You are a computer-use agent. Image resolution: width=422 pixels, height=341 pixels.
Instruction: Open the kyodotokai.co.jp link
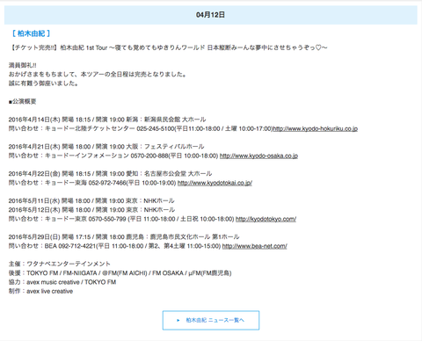tap(215, 183)
